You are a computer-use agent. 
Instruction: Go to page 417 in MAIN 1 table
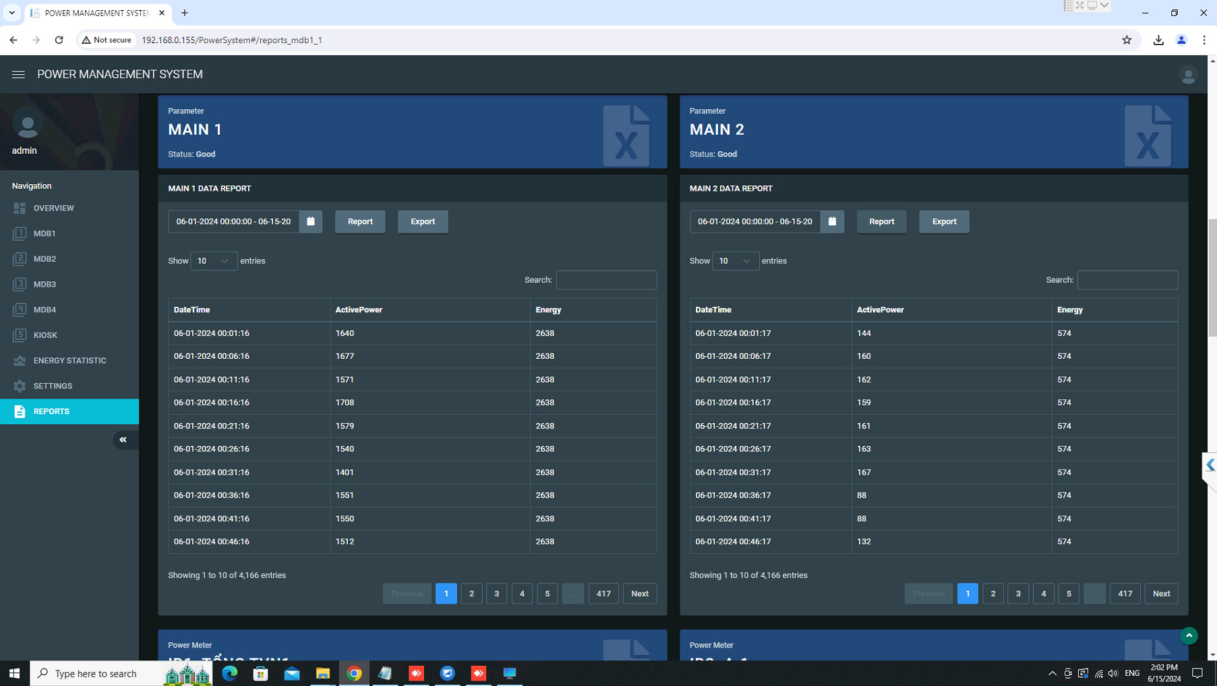[x=603, y=594]
